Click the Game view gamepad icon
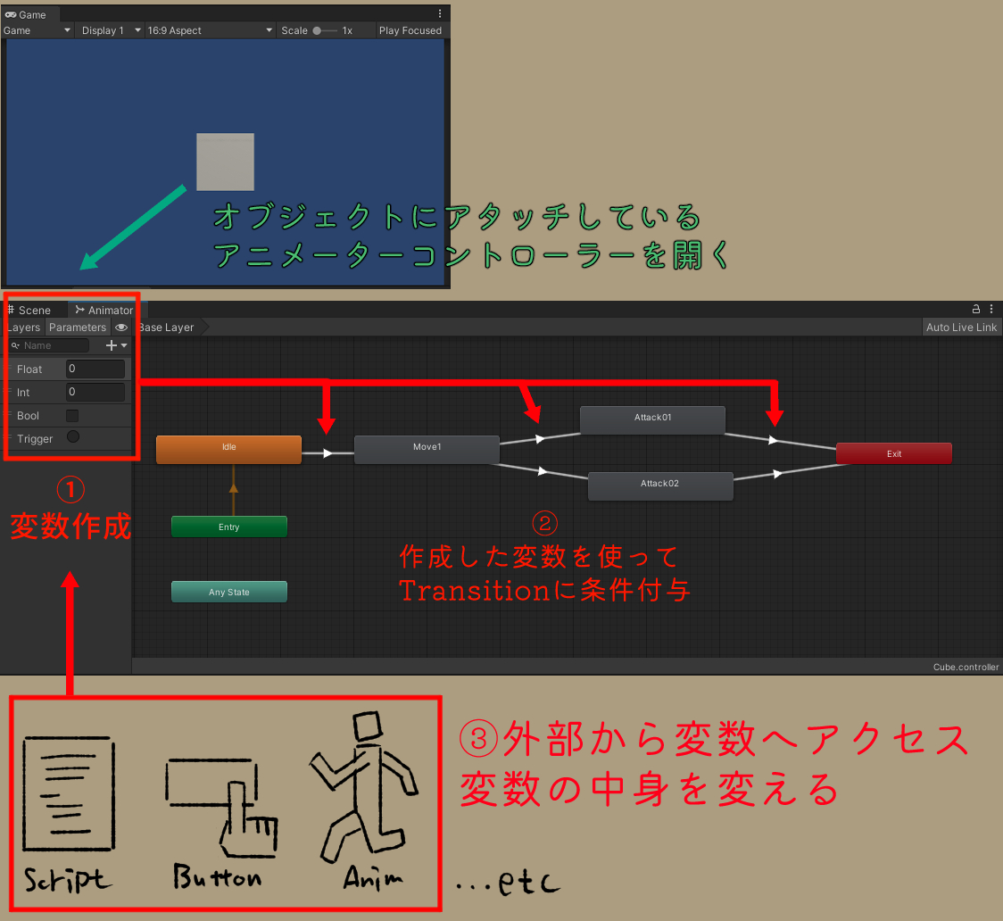The height and width of the screenshot is (921, 1003). tap(11, 13)
